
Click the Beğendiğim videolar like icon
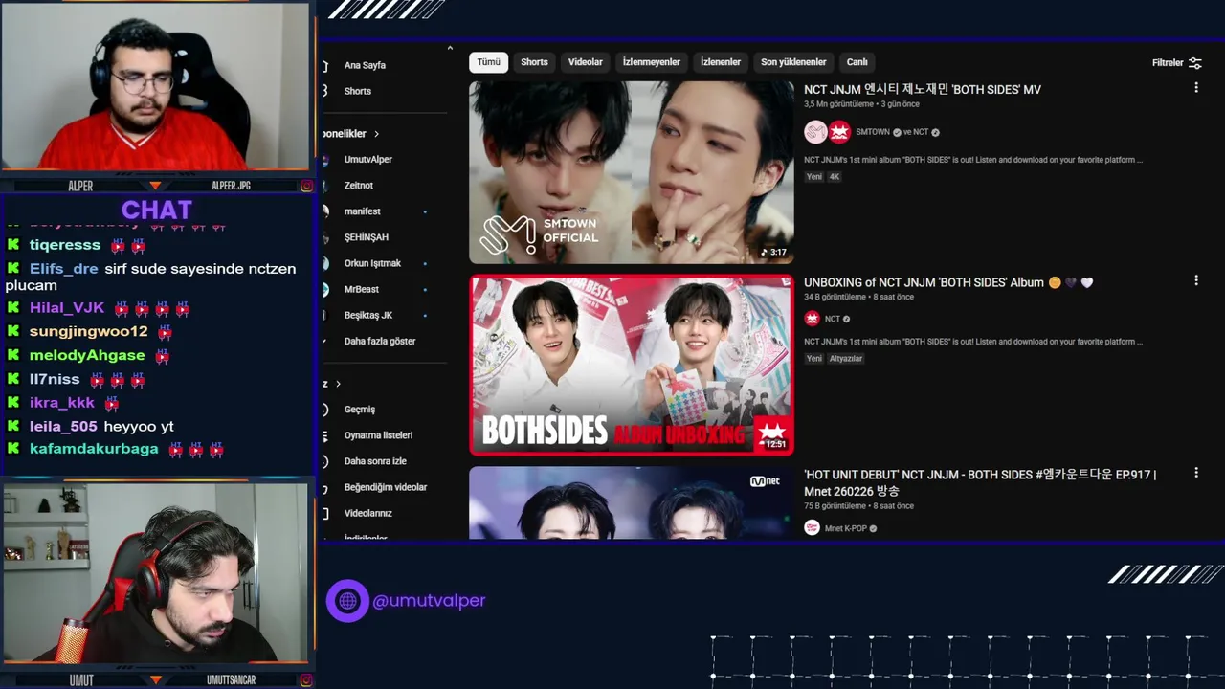tap(326, 487)
